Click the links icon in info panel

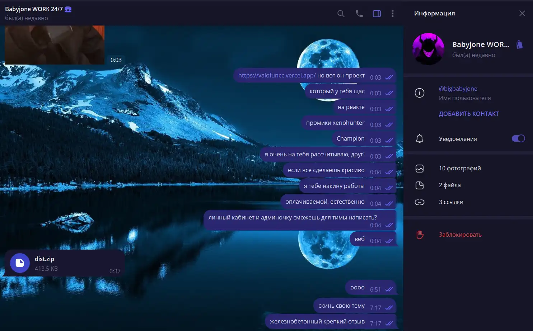(420, 202)
